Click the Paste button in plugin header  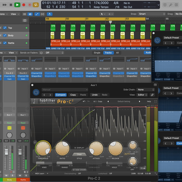[x=83, y=95]
